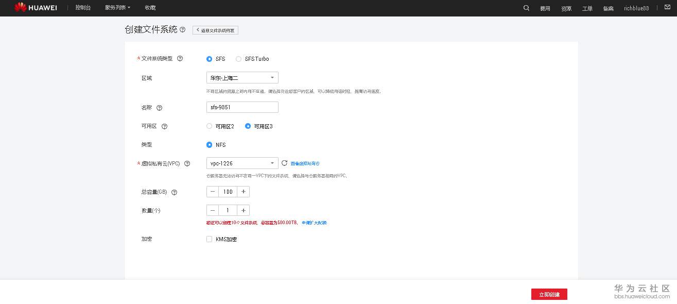Open the mail envelope icon
This screenshot has height=304, width=677.
point(667,8)
